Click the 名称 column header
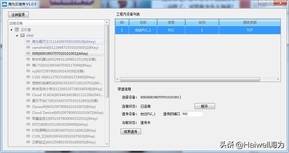The width and height of the screenshot is (289, 153). (143, 22)
